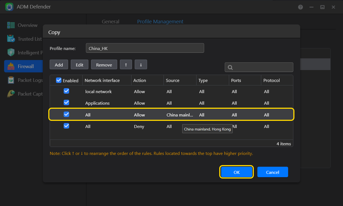Click the '4 items' count label
The width and height of the screenshot is (343, 206).
(x=284, y=144)
